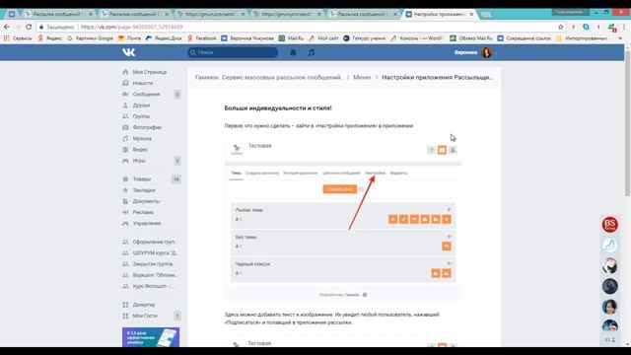Click the browser address bar URL
Viewport: 631px width, 355px height.
[x=131, y=27]
